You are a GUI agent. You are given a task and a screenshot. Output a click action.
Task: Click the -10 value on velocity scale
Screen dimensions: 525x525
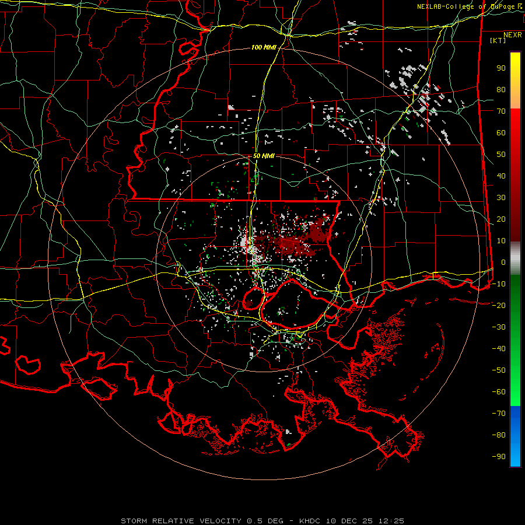[x=499, y=284]
